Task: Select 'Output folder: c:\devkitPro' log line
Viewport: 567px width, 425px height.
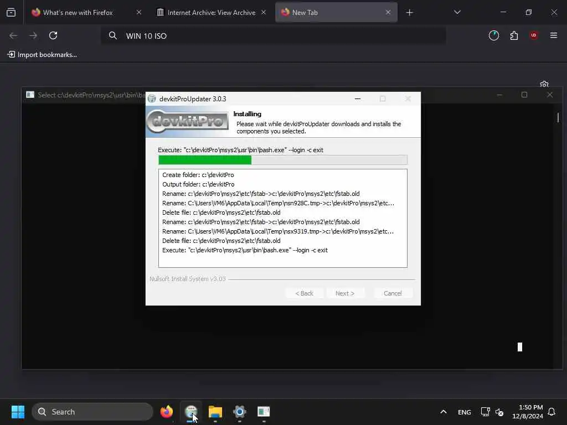Action: click(198, 184)
